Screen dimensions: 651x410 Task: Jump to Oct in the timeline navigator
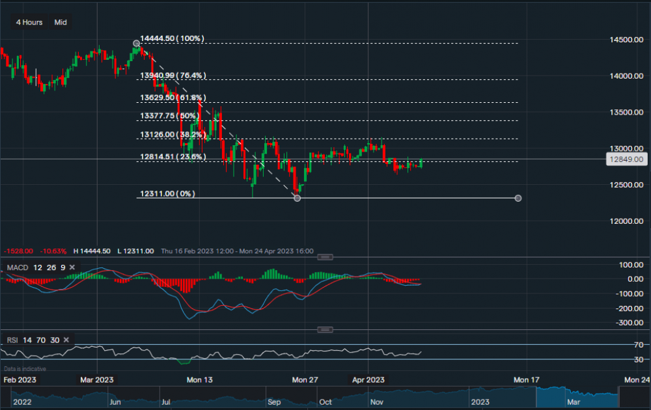(x=325, y=402)
